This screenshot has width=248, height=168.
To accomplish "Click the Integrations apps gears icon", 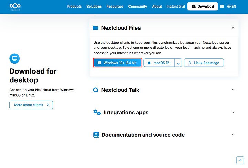I will [97, 112].
